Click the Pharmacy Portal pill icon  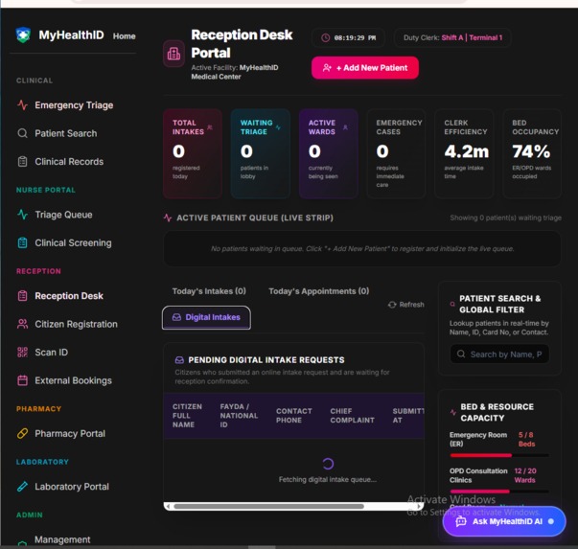22,434
